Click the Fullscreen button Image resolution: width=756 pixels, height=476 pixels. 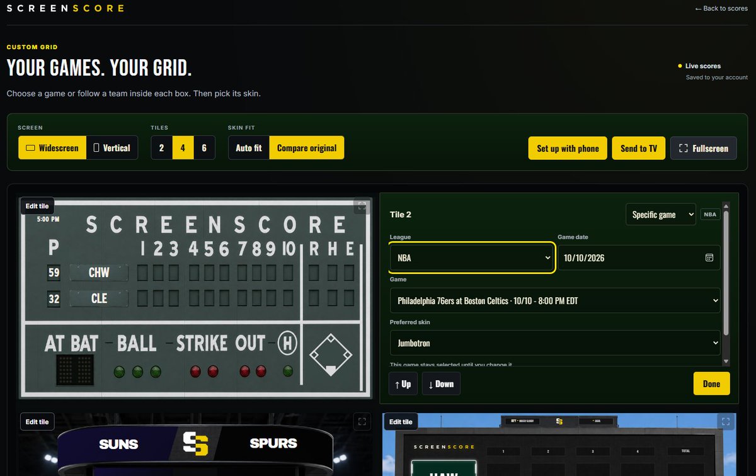(x=704, y=148)
